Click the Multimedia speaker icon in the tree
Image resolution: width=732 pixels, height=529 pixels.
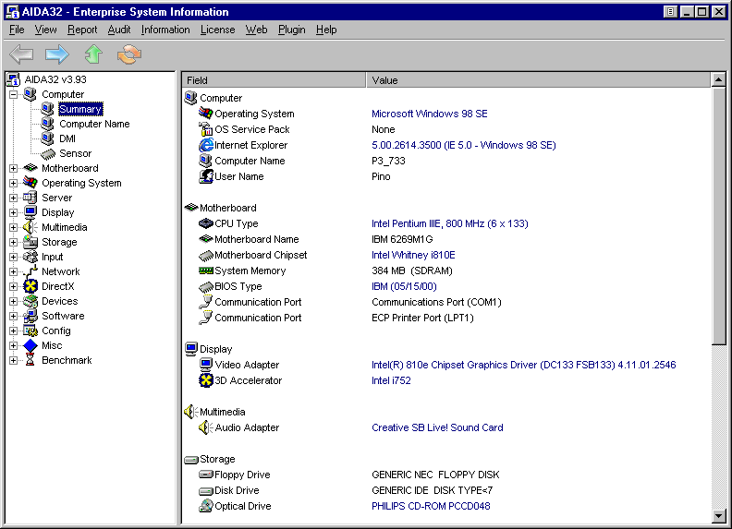click(30, 227)
